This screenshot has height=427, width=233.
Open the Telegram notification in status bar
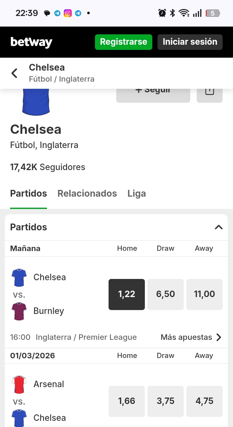[57, 13]
